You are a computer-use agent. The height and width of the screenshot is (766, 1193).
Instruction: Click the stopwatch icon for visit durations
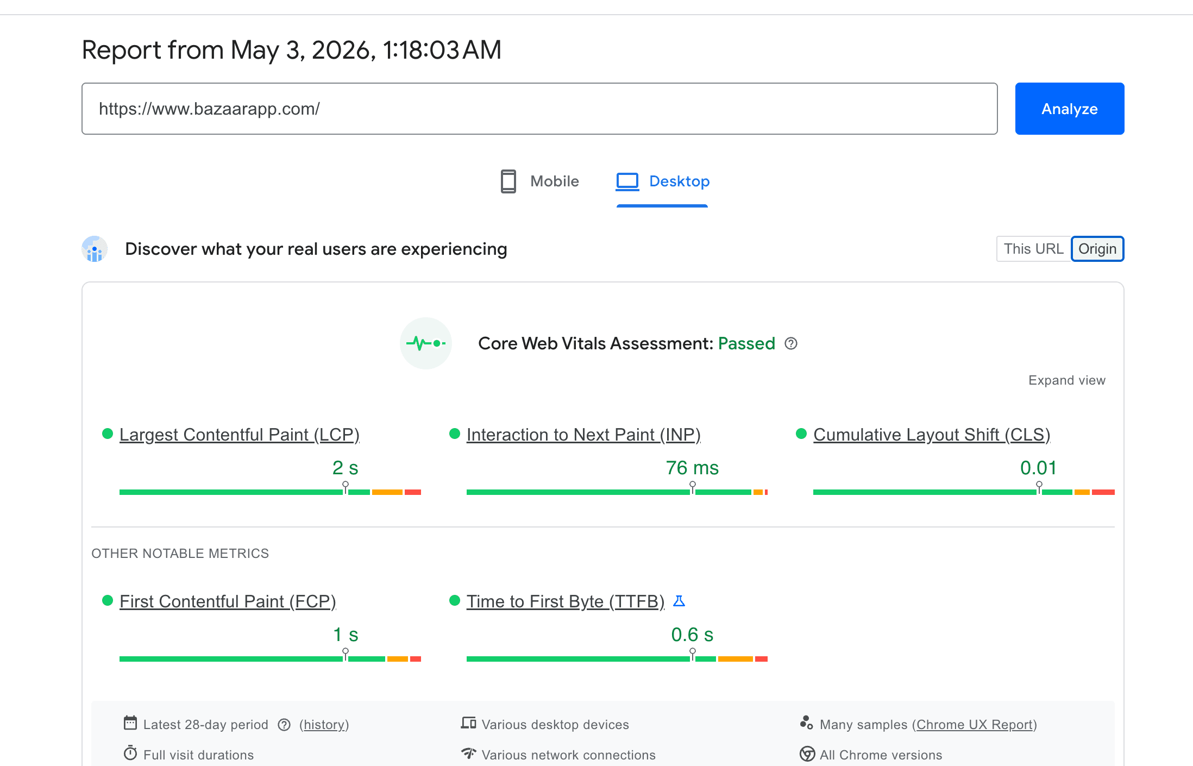(130, 754)
